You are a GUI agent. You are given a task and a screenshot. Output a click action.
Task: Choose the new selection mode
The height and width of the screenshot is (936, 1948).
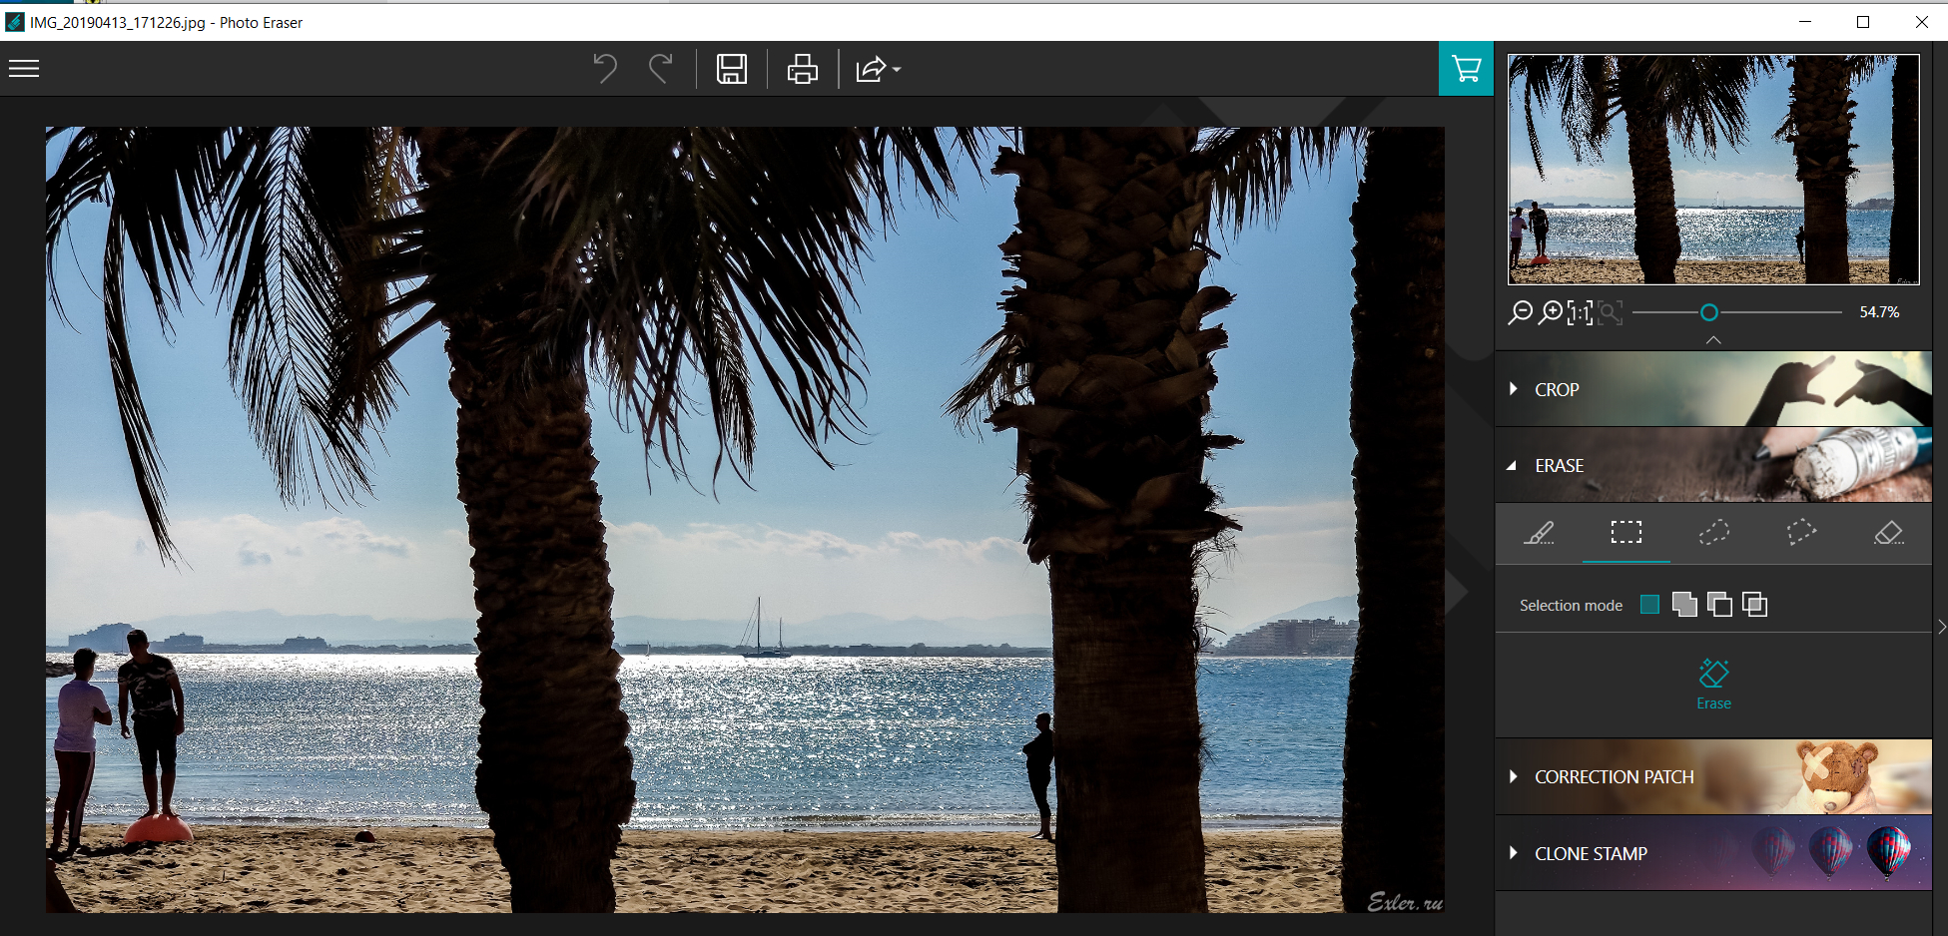tap(1649, 605)
